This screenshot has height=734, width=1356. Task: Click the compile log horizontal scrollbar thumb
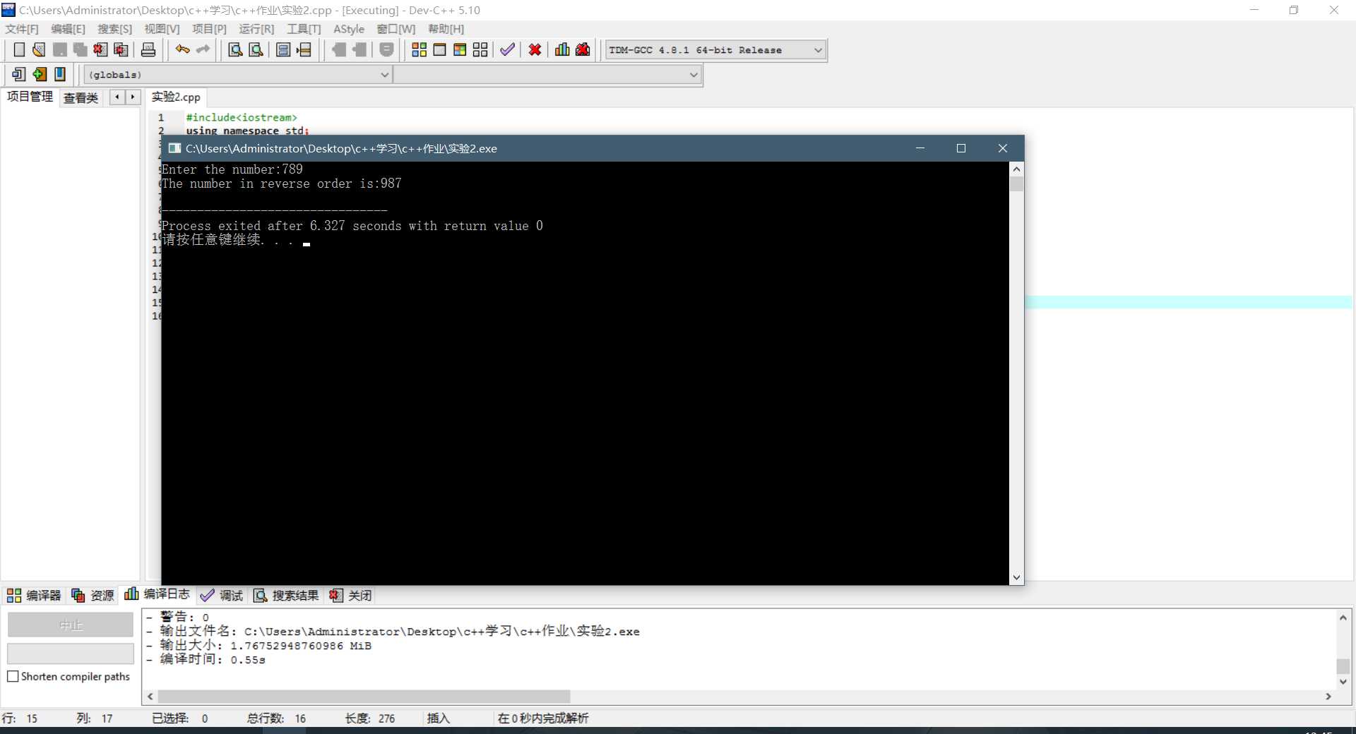point(364,697)
